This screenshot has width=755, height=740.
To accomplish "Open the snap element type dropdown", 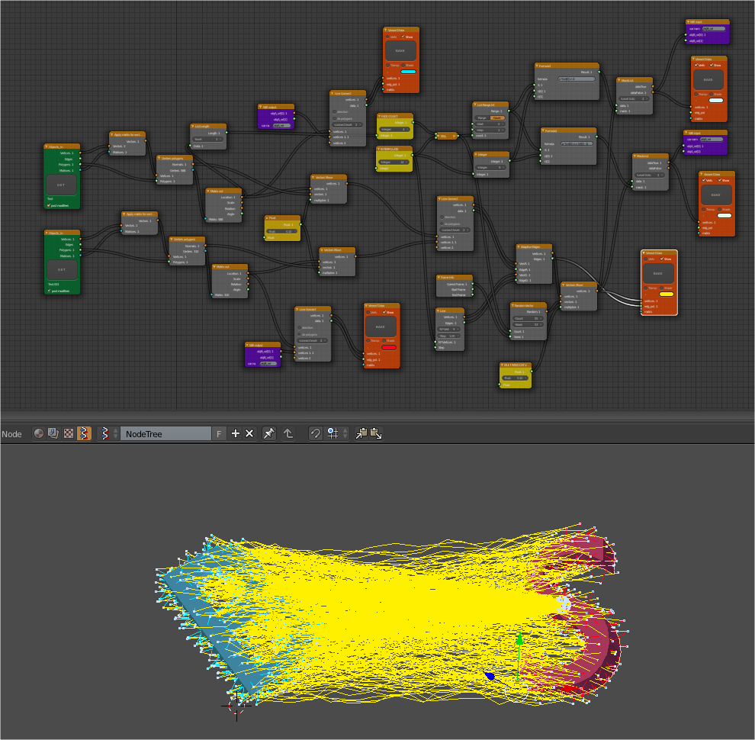I will point(337,433).
